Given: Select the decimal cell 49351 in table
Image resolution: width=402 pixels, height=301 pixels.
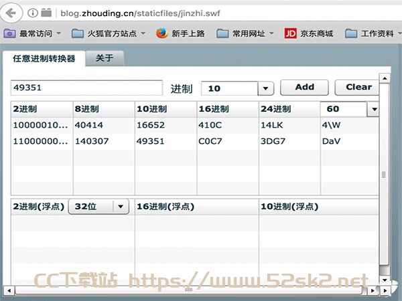Looking at the screenshot, I should point(166,141).
